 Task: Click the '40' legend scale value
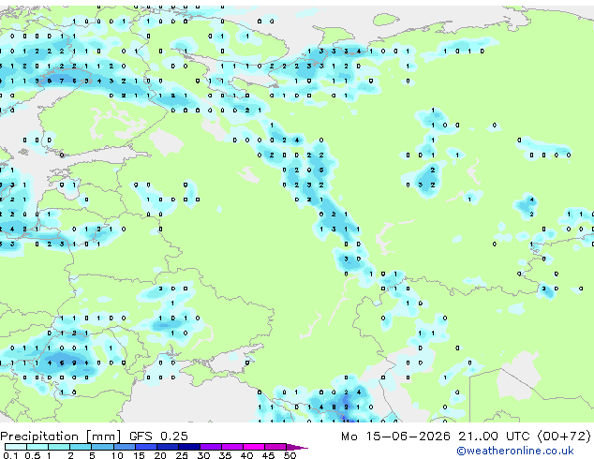click(x=246, y=455)
